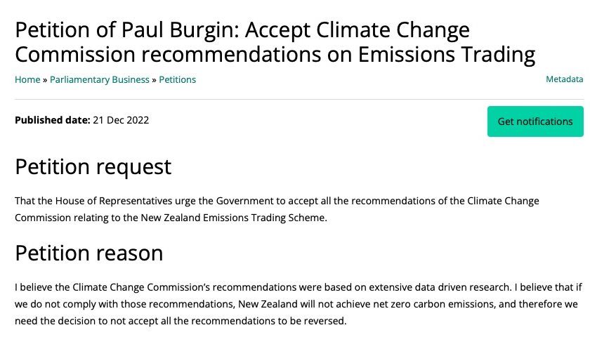Click the 'Petition request' heading
This screenshot has width=590, height=337.
93,167
